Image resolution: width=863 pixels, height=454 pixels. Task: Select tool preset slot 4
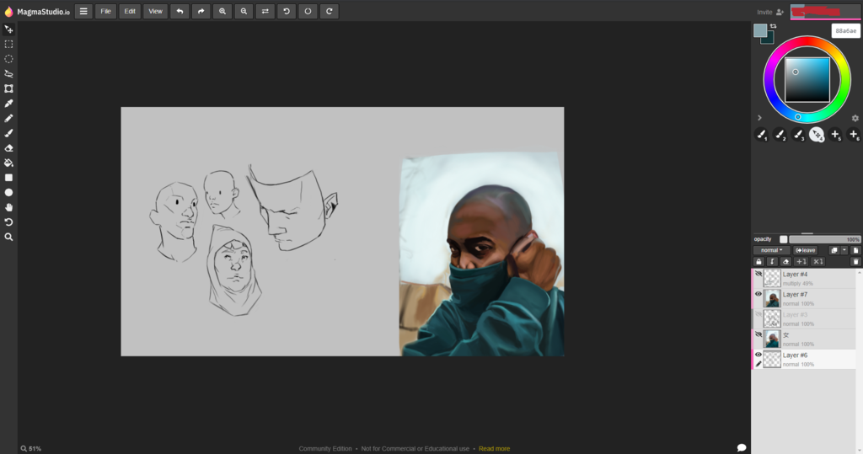coord(817,134)
